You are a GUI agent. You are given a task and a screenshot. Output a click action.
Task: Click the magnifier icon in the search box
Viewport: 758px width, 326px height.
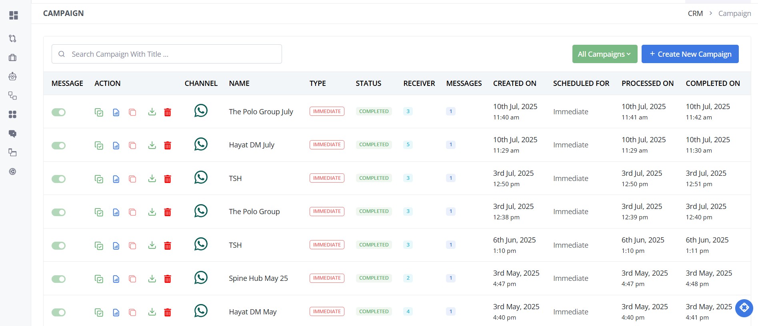coord(62,54)
